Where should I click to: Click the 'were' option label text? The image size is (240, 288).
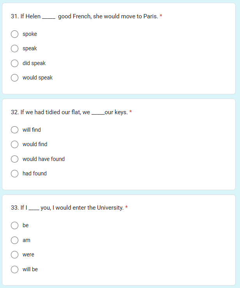[28, 254]
